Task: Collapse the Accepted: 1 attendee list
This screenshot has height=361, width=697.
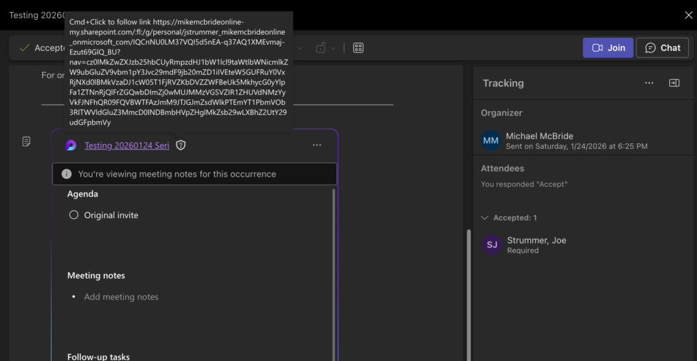Action: tap(485, 218)
